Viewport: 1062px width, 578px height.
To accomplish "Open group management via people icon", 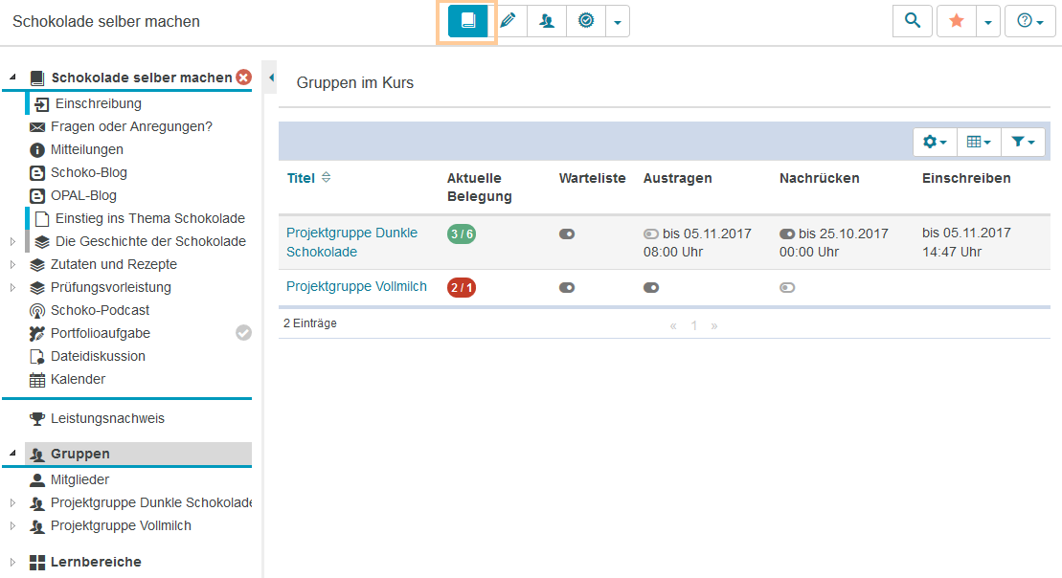I will [x=546, y=20].
